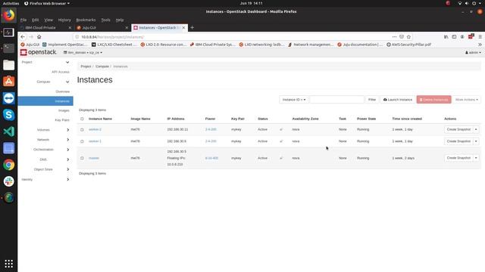The width and height of the screenshot is (485, 272).
Task: Open the Files icon in the dock
Action: pyautogui.click(x=8, y=65)
